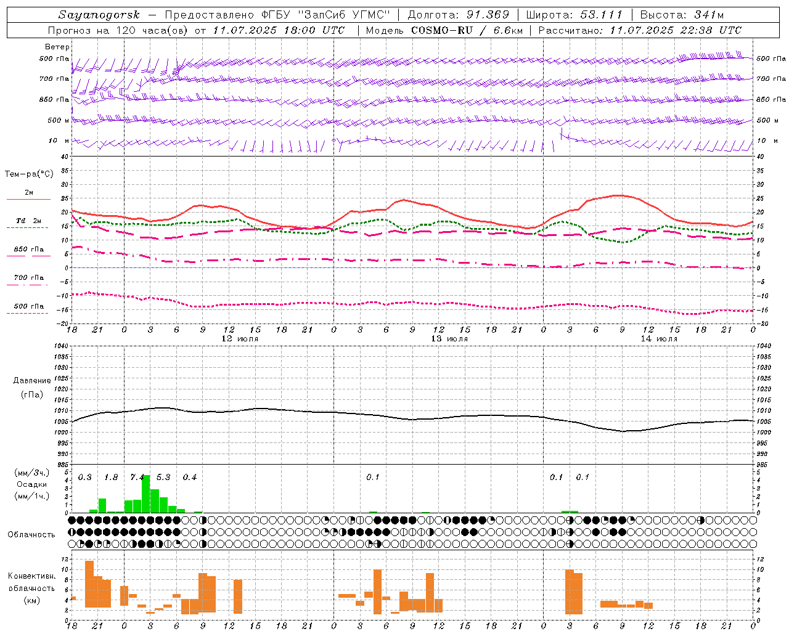Viewport: 789px width, 631px height.
Task: Click the Осадки panel label
Action: pyautogui.click(x=32, y=484)
